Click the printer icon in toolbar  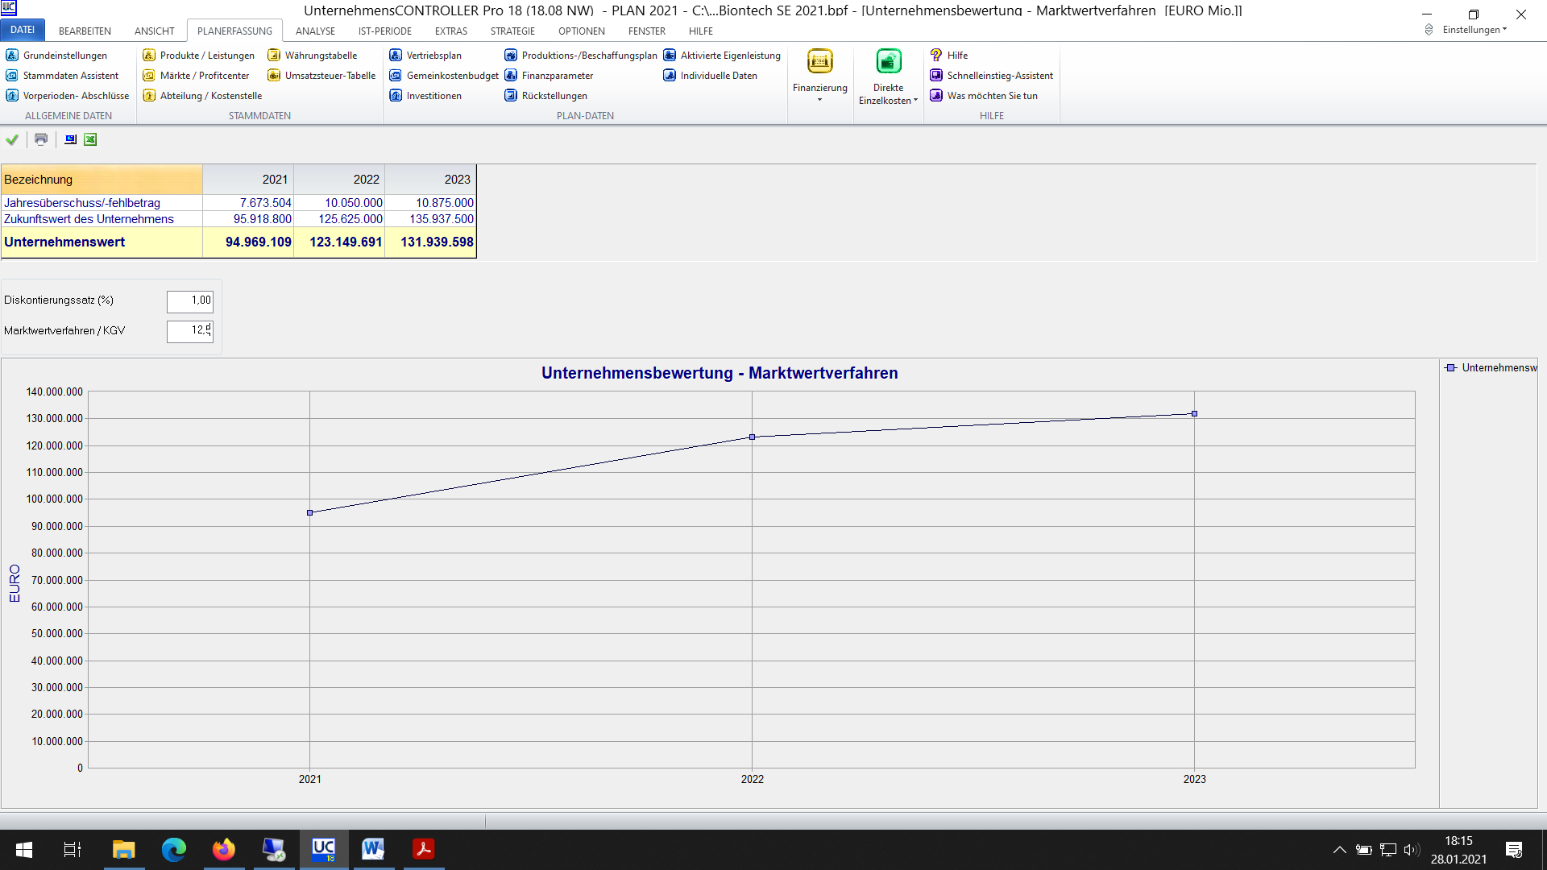pos(41,139)
